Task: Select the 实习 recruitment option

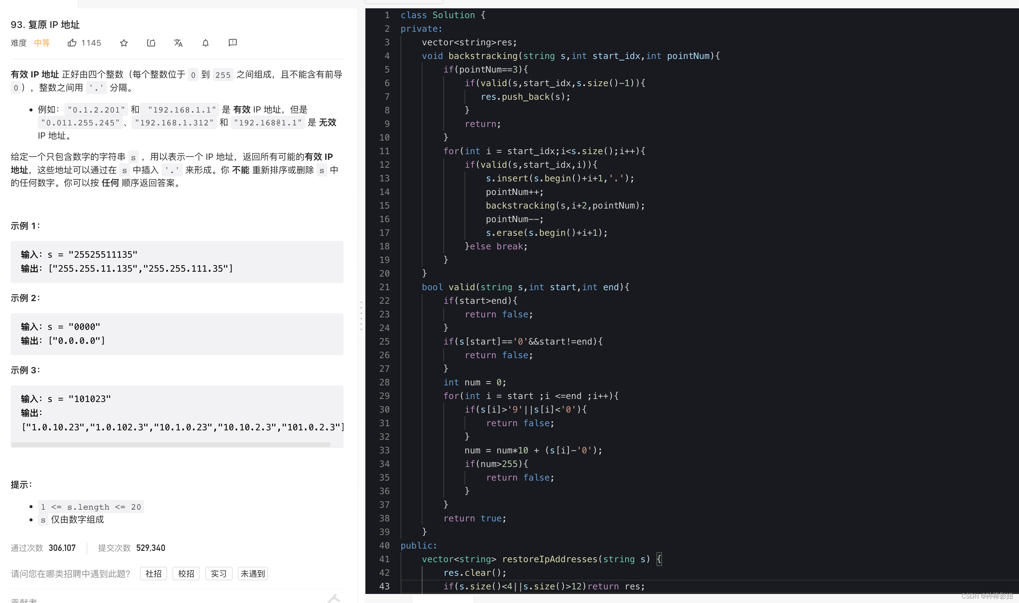Action: pyautogui.click(x=219, y=573)
